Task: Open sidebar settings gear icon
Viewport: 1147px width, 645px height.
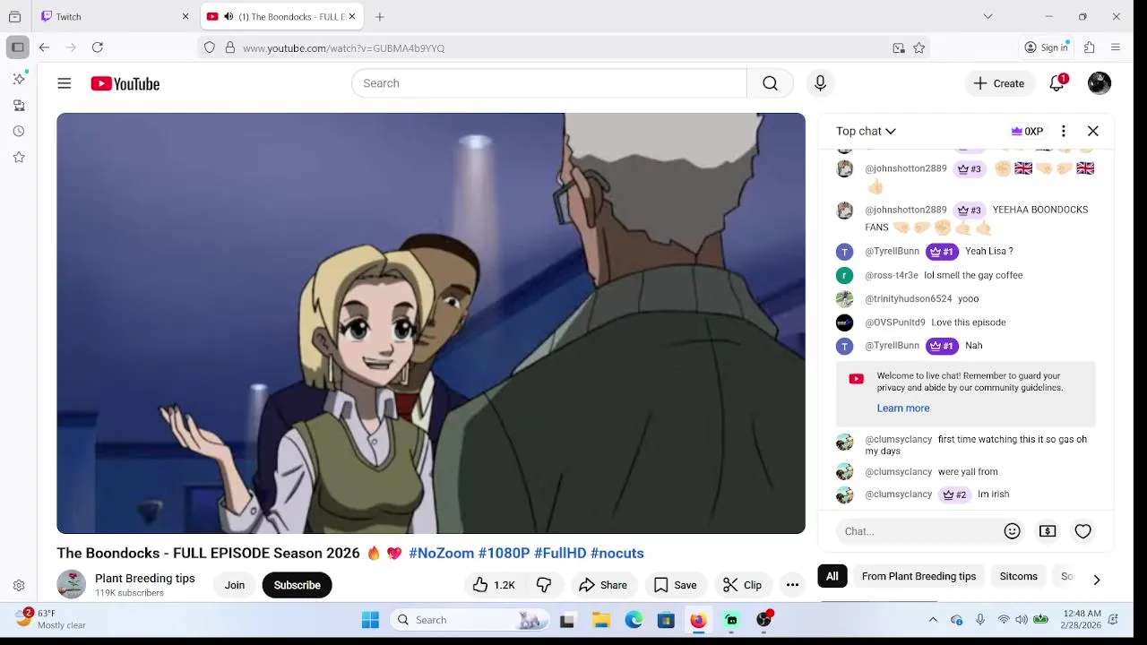Action: click(x=19, y=585)
